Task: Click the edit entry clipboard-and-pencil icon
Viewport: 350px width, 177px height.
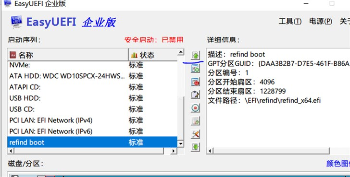Action: tap(196, 95)
